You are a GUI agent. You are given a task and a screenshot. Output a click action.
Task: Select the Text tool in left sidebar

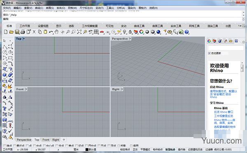coord(5,109)
